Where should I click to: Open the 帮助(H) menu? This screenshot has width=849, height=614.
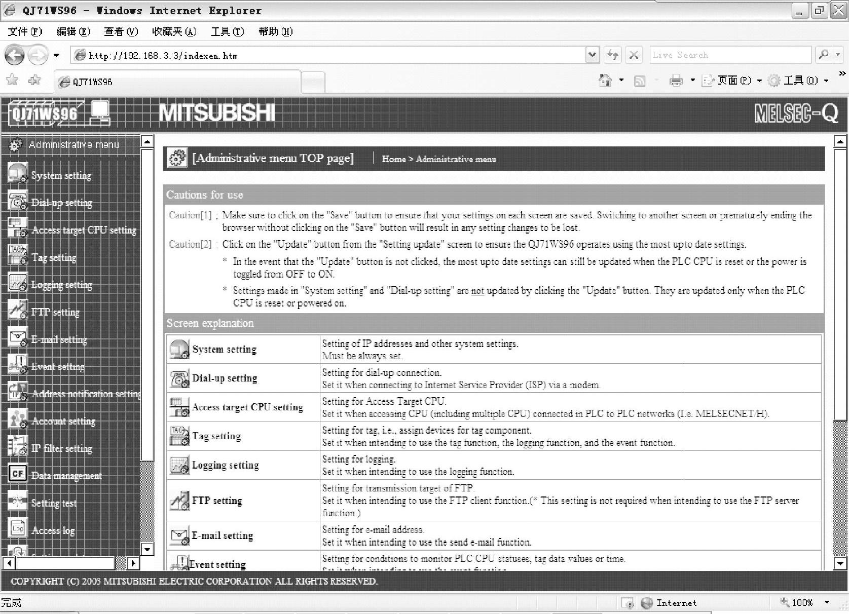[276, 31]
